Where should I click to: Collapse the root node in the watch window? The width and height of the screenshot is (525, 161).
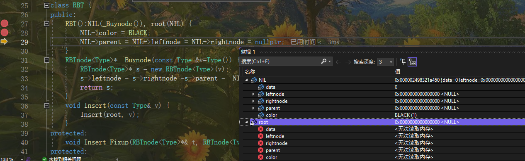coord(247,122)
